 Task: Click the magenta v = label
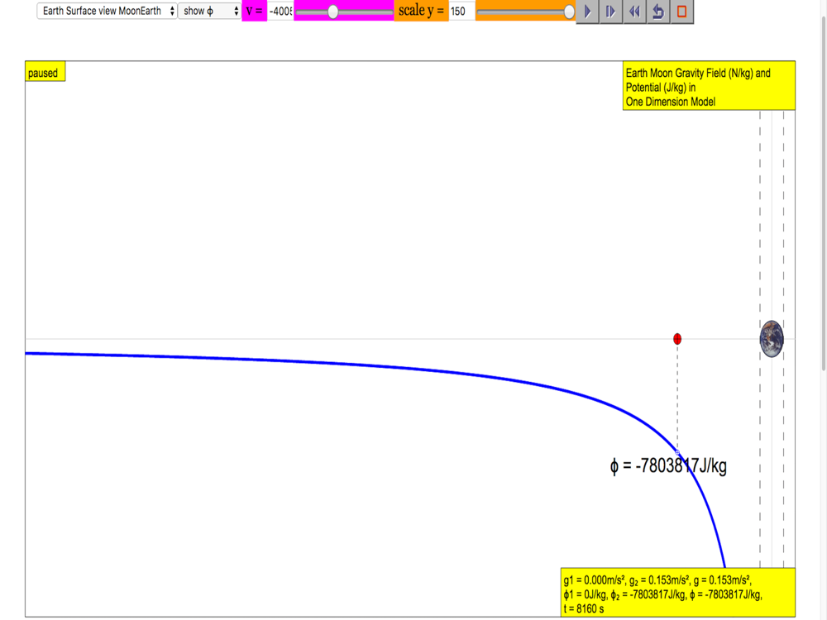pos(254,11)
